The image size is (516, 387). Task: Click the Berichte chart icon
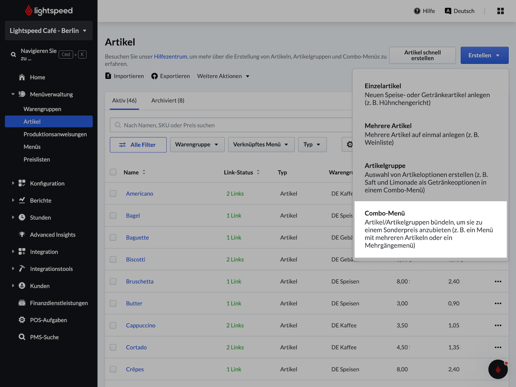pos(22,200)
